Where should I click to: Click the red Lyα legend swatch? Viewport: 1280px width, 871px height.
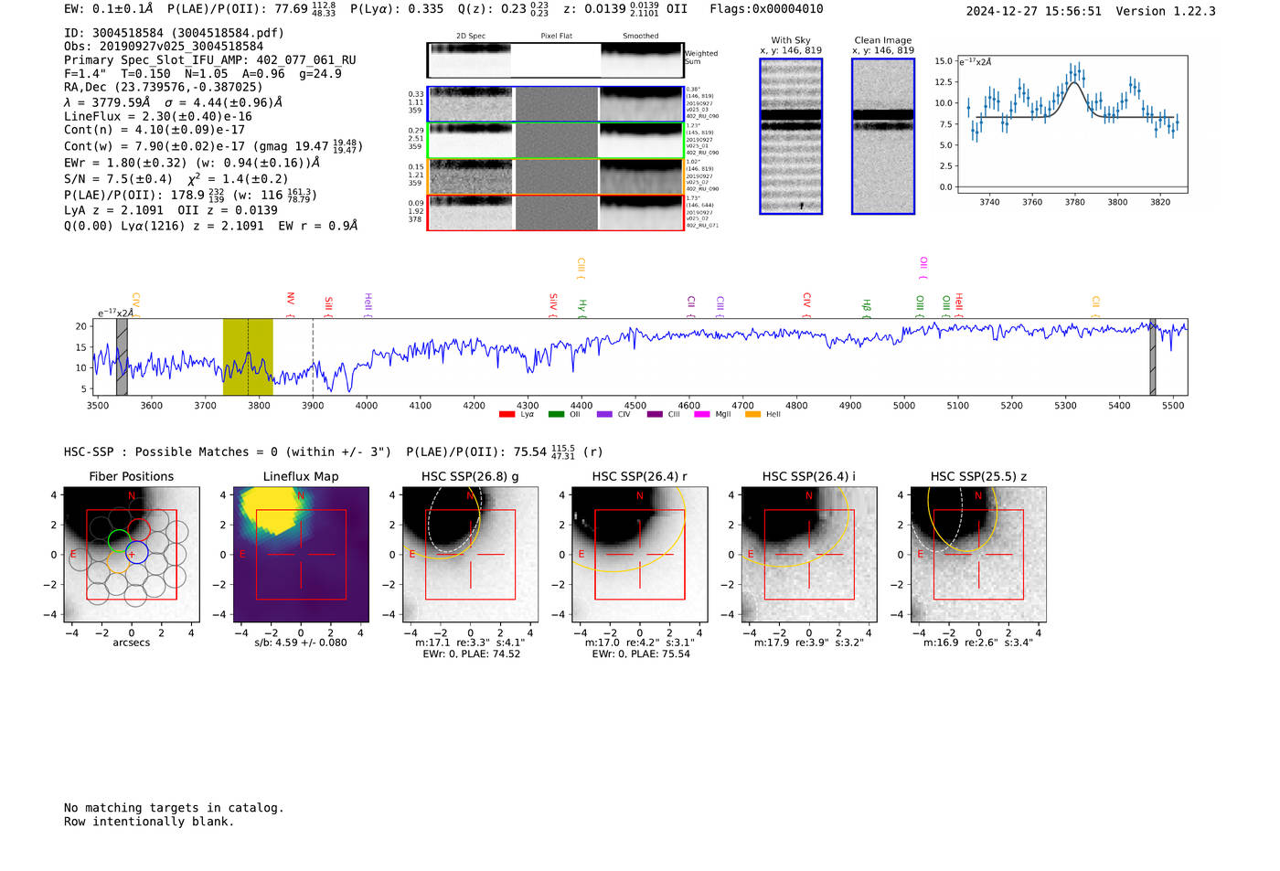coord(507,415)
